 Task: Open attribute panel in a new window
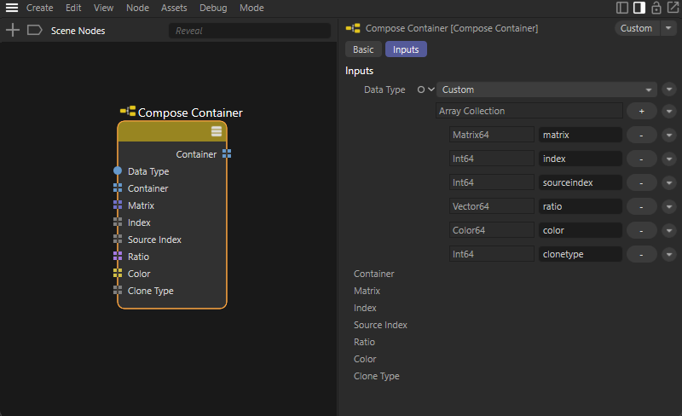tap(672, 8)
